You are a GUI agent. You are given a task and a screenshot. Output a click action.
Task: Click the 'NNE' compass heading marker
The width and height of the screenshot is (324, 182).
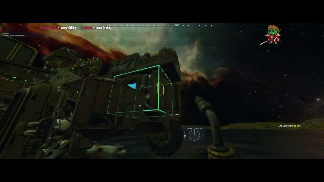pos(177,25)
